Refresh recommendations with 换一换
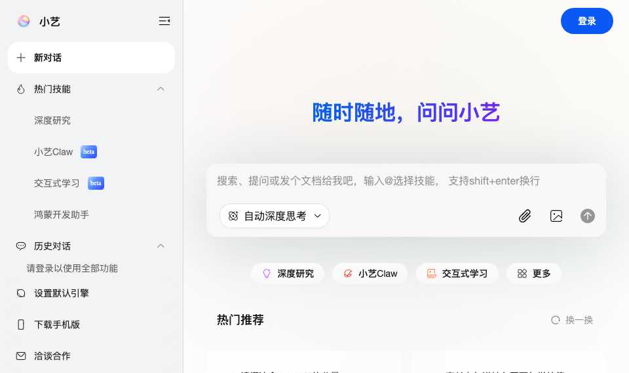 click(x=572, y=320)
